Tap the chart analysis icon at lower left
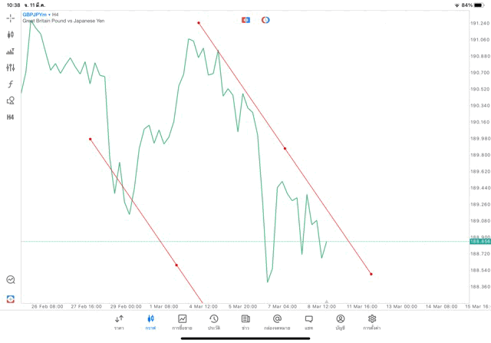Image resolution: width=491 pixels, height=343 pixels. pyautogui.click(x=10, y=280)
